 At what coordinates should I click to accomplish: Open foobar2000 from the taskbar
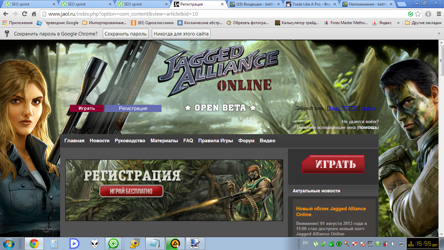[x=95, y=243]
